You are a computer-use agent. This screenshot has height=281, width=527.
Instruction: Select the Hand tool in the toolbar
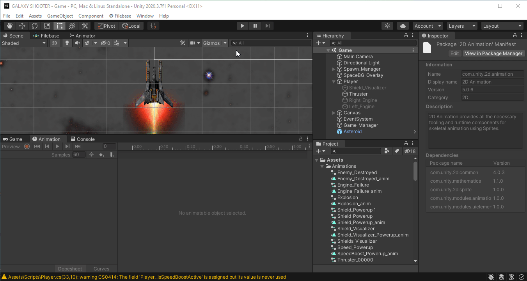click(x=10, y=26)
